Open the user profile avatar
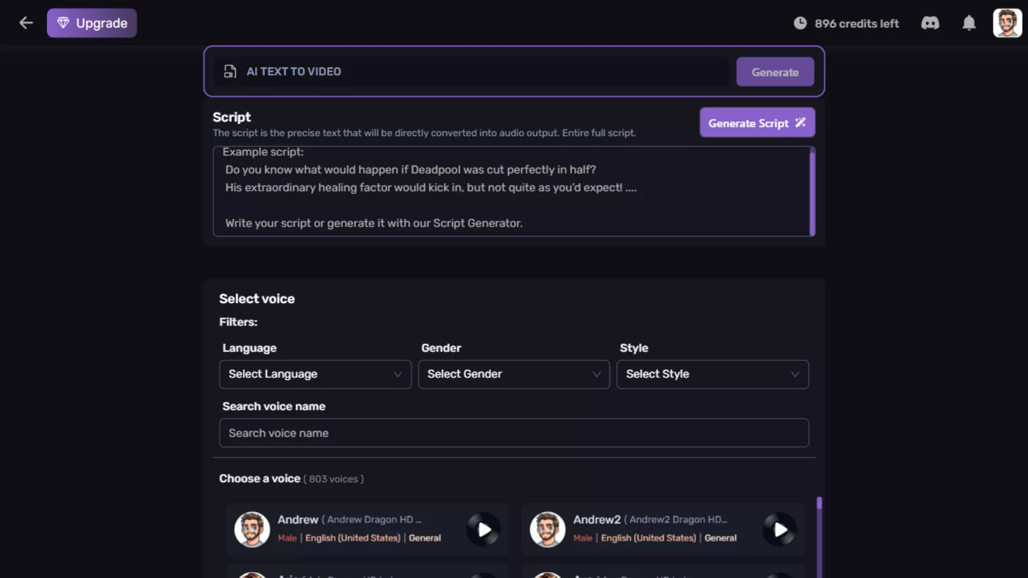The width and height of the screenshot is (1028, 578). click(1007, 23)
